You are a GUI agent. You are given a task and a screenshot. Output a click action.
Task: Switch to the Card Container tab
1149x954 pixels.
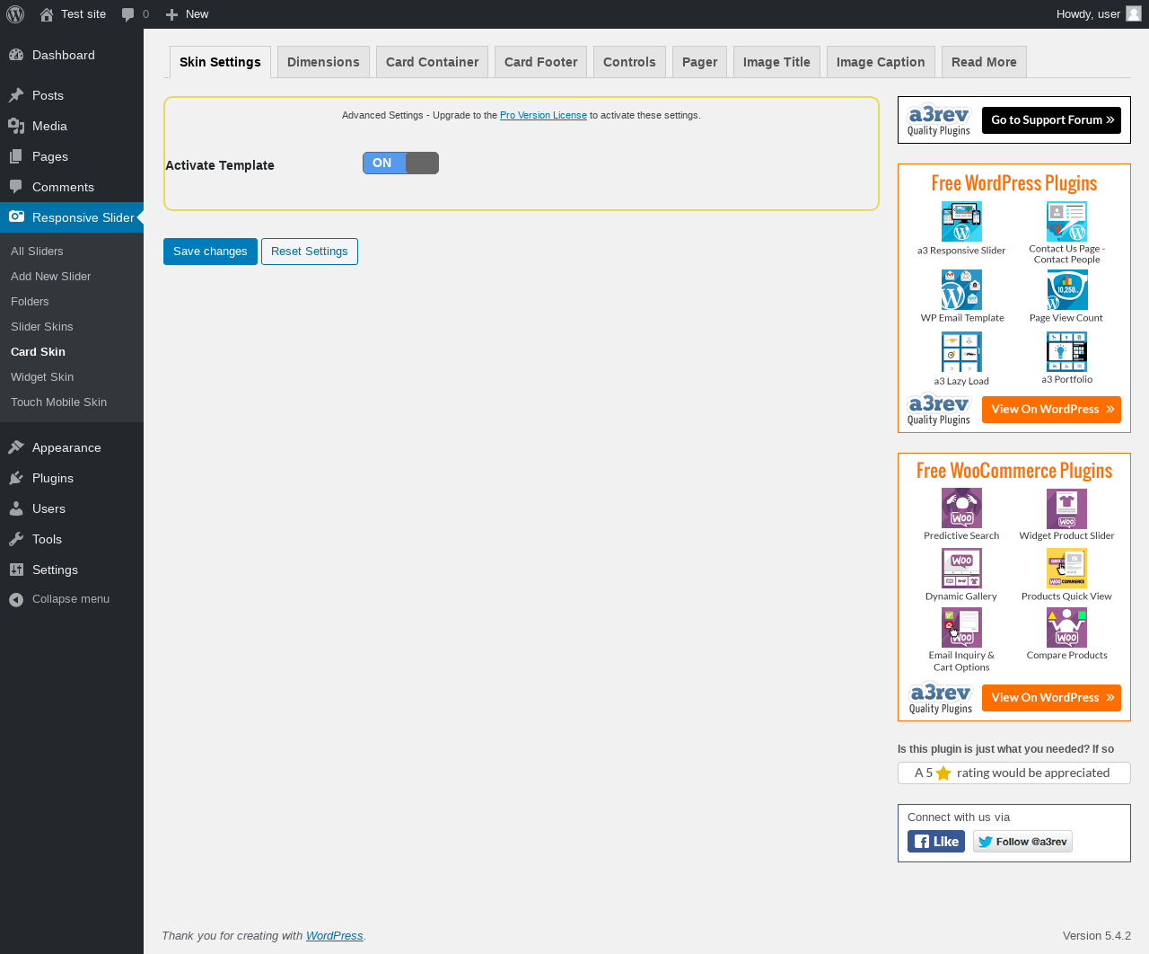[432, 62]
